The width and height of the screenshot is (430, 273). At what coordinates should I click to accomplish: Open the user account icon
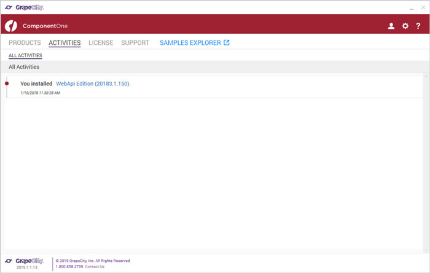click(x=391, y=26)
